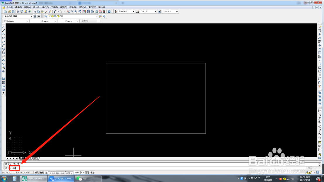Image resolution: width=324 pixels, height=182 pixels.
Task: Toggle 正交 ortho mode in status bar
Action: [47, 173]
